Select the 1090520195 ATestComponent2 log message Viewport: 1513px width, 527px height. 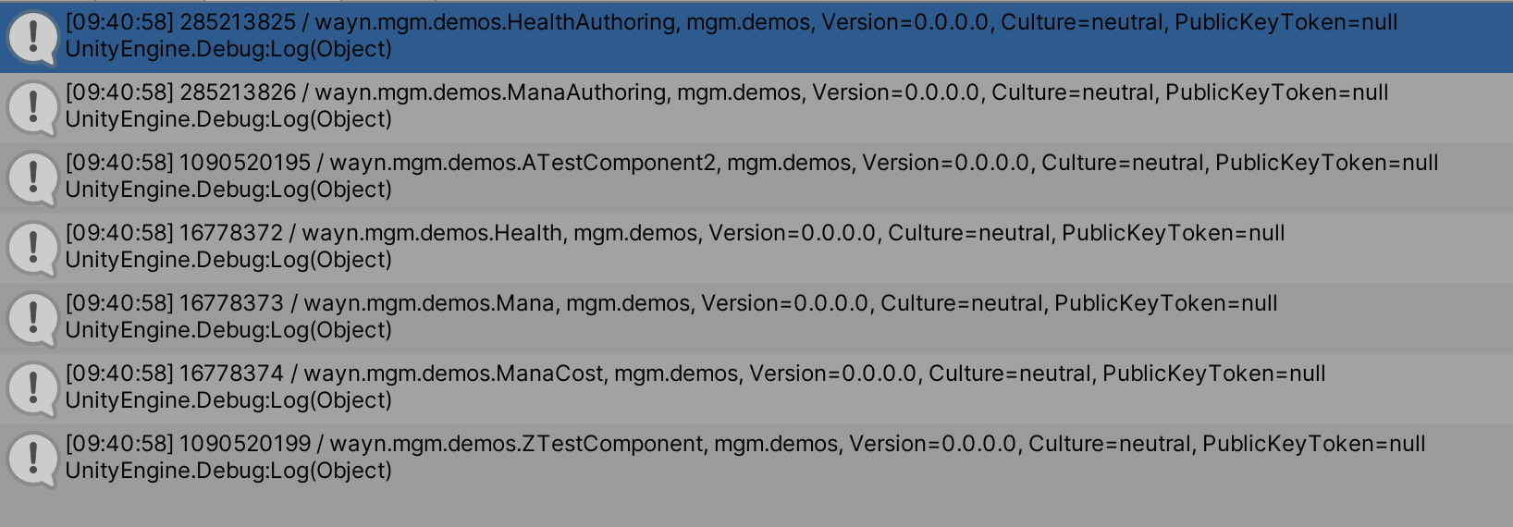coord(751,163)
